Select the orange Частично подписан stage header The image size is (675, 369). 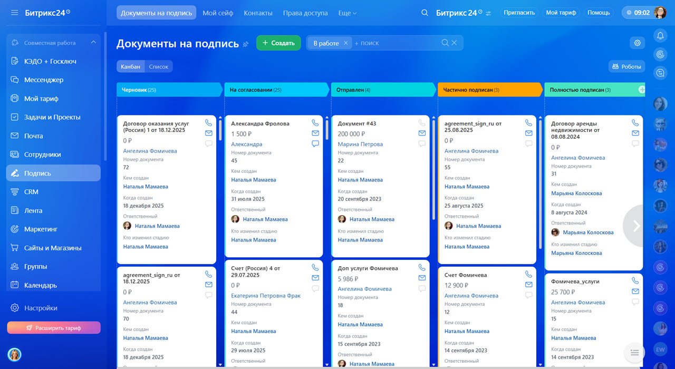[x=488, y=90]
